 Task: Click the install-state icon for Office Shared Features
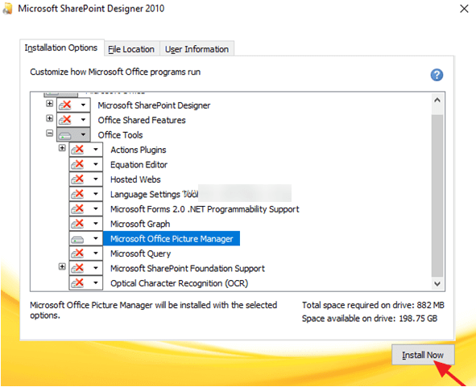pos(65,120)
